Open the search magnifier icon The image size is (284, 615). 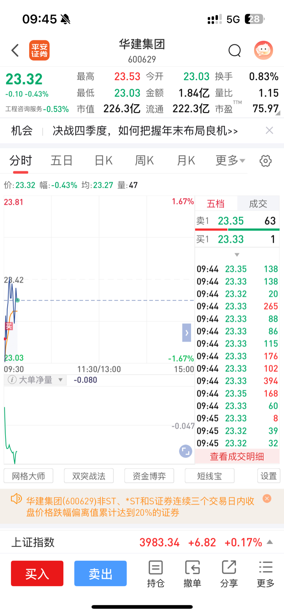click(x=234, y=50)
